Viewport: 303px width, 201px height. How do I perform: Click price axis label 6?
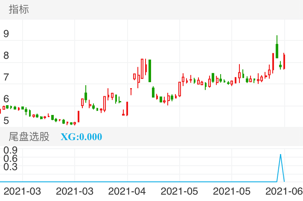[x=6, y=99]
